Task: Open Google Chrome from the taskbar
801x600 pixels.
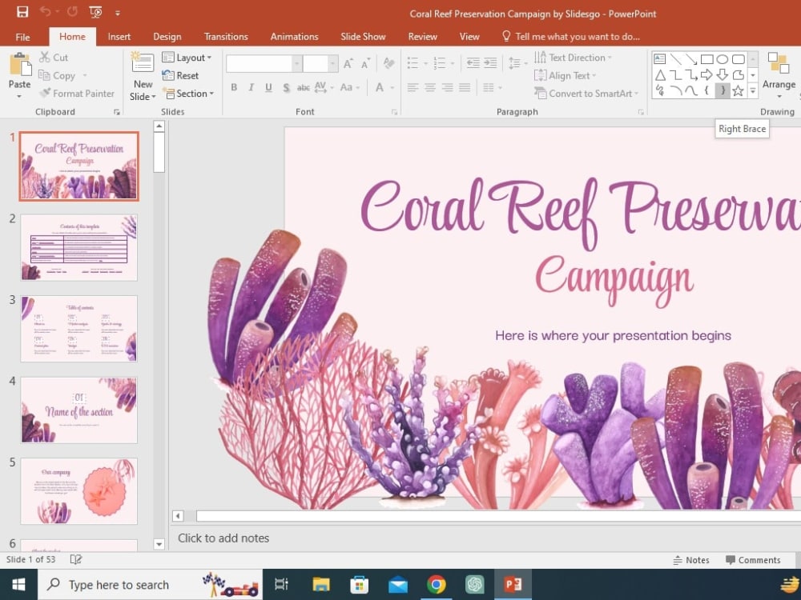Action: (436, 584)
